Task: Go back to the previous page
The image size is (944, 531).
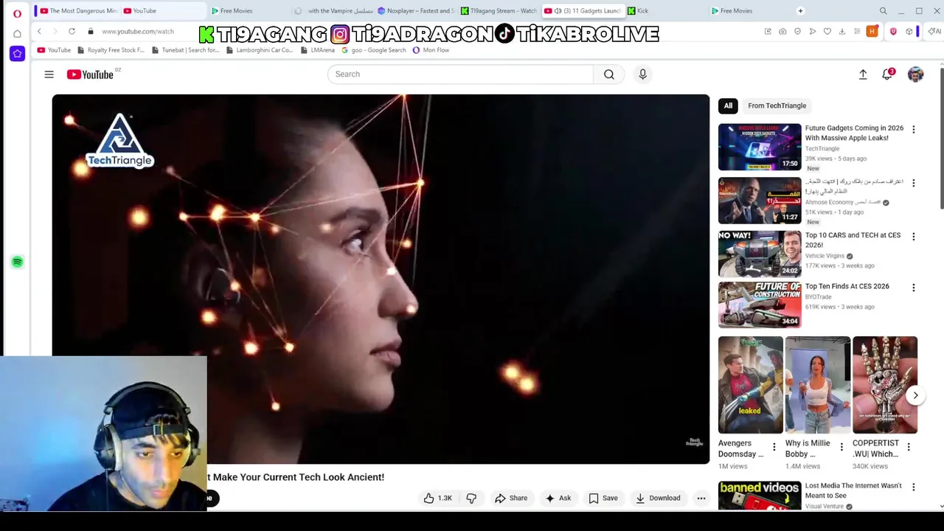Action: click(39, 31)
